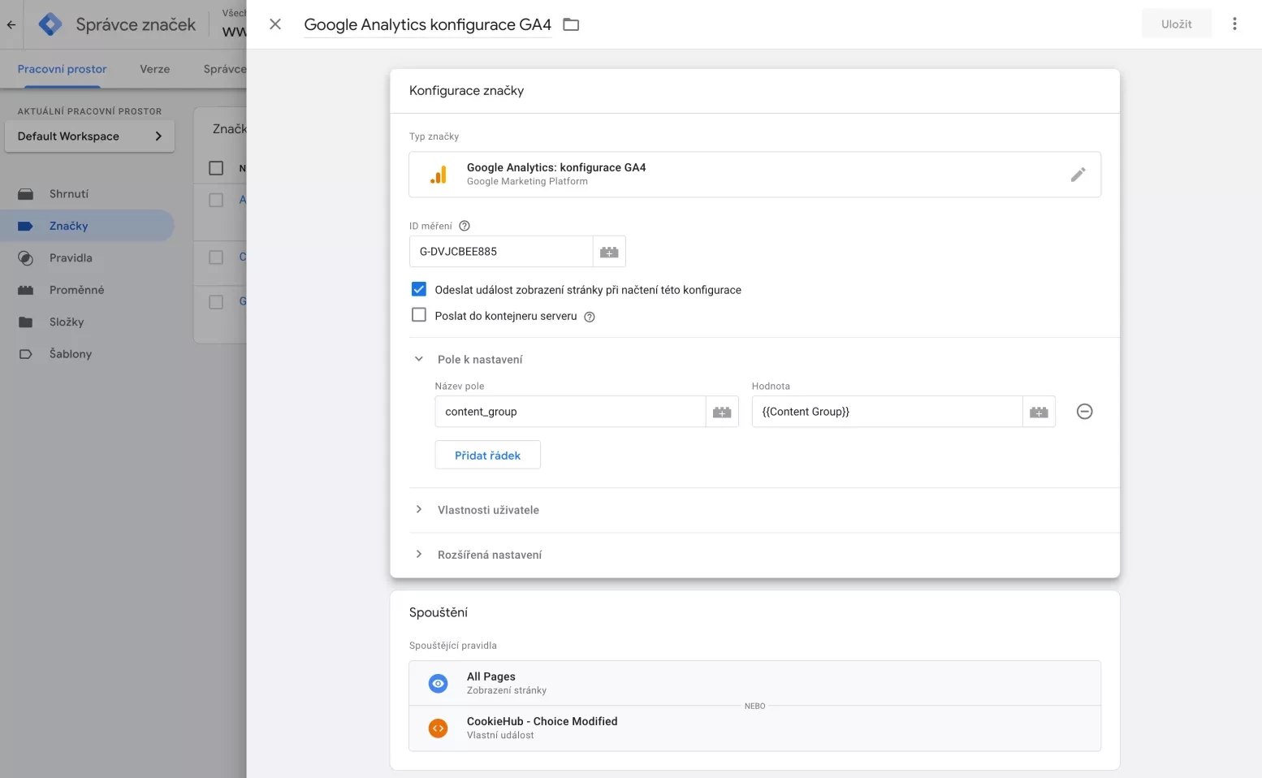Click the back arrow in Tag Manager header

(x=11, y=24)
